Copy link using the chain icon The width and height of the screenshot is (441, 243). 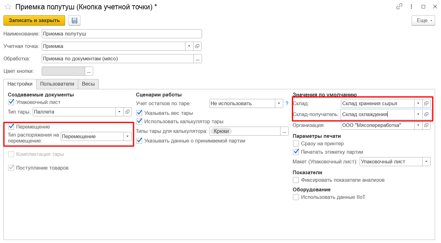[x=399, y=7]
